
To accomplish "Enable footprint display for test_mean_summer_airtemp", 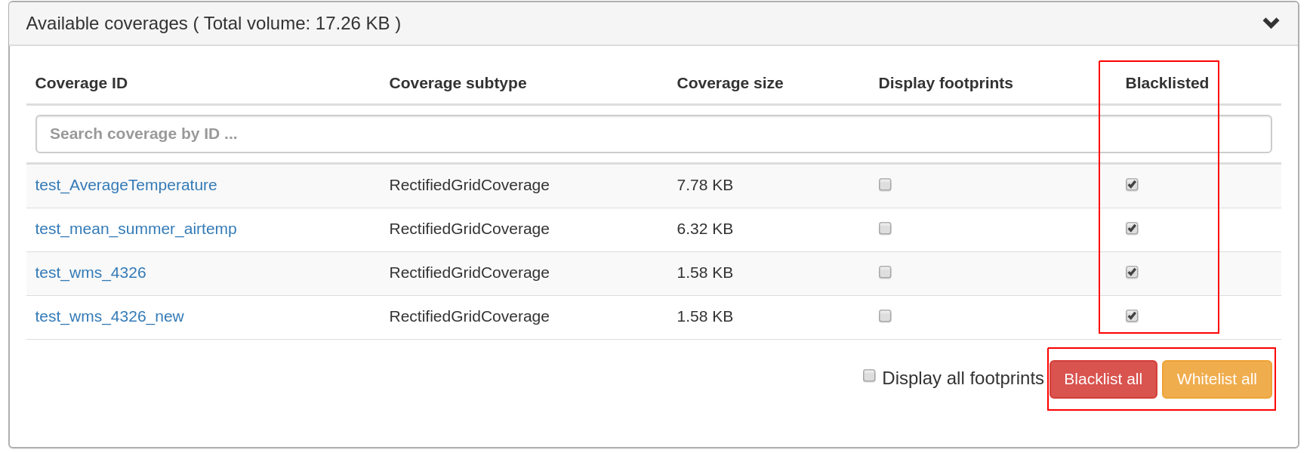I will 885,228.
